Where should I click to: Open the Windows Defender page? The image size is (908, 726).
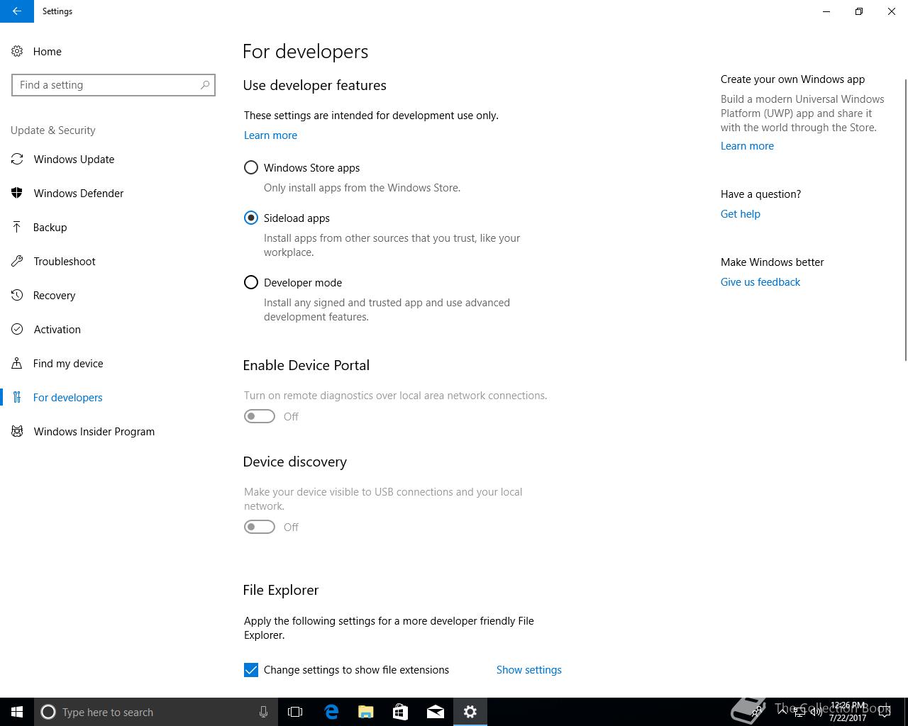(78, 194)
